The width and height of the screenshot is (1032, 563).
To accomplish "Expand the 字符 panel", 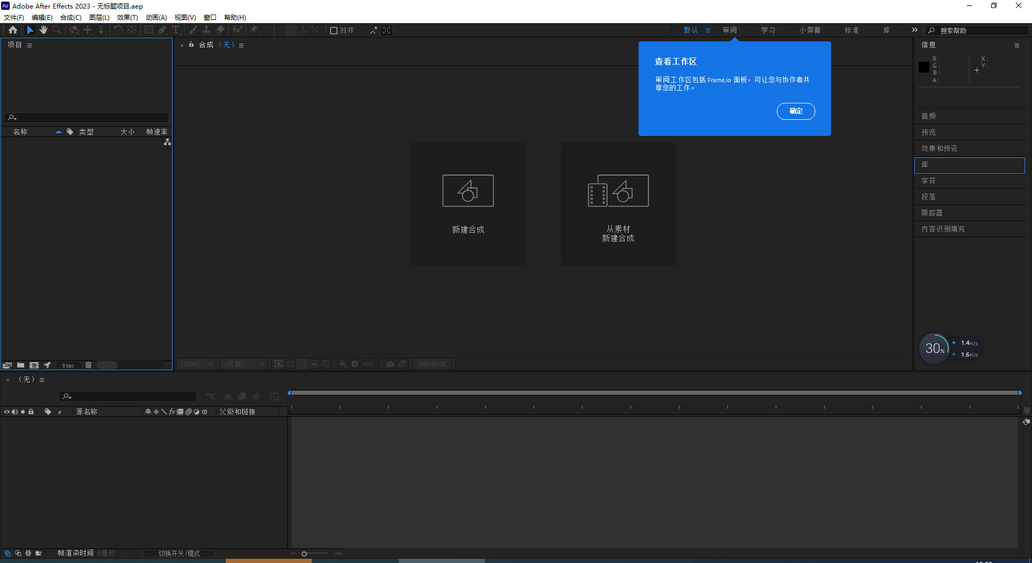I will [970, 181].
